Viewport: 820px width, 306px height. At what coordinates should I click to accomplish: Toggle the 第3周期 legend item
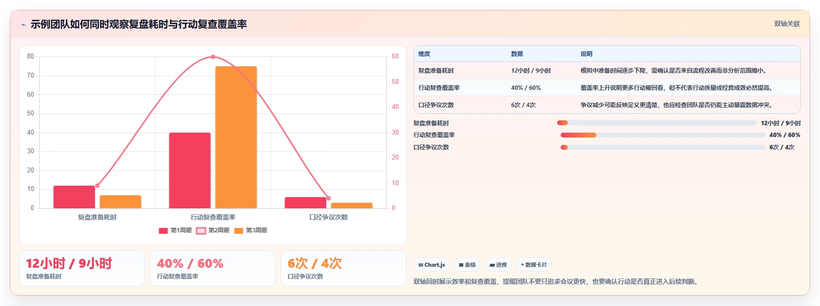(251, 230)
